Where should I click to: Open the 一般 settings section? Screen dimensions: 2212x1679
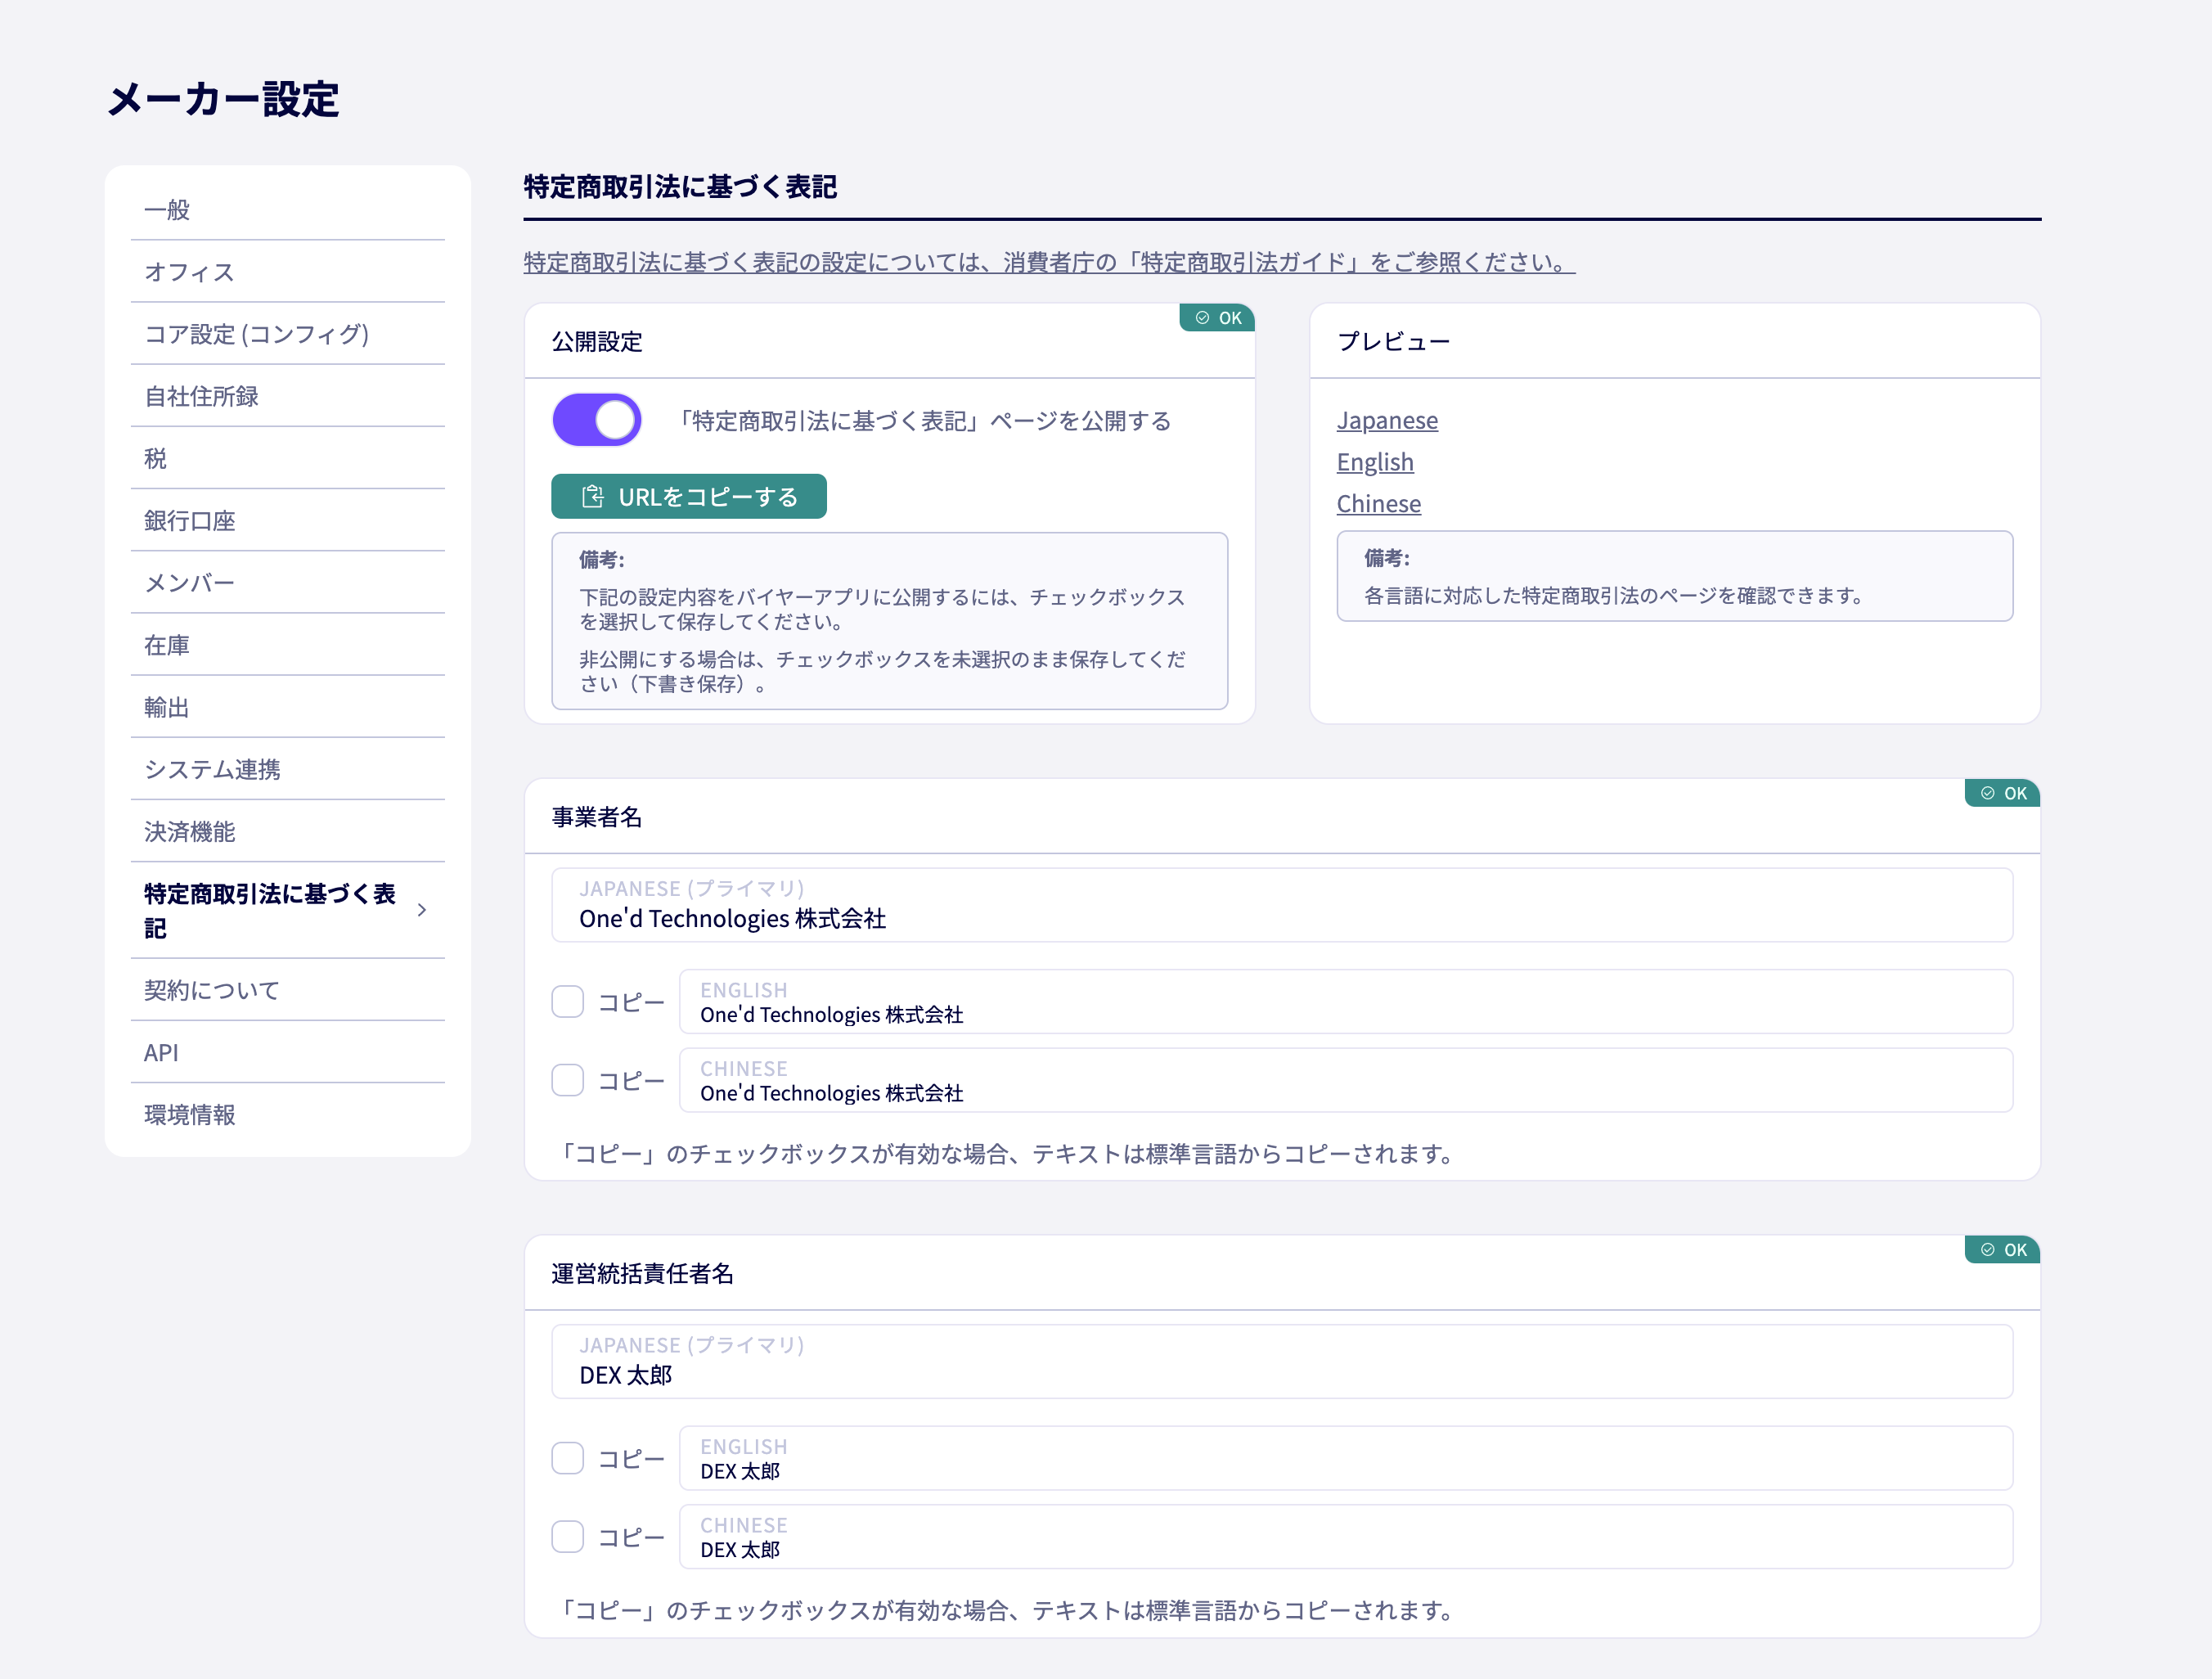(x=288, y=210)
